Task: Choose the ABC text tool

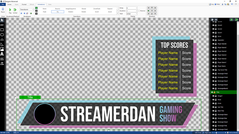Action: click(2, 25)
